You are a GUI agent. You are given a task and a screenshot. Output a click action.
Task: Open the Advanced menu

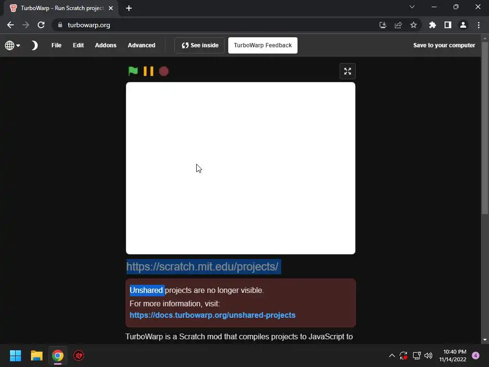[x=141, y=45]
